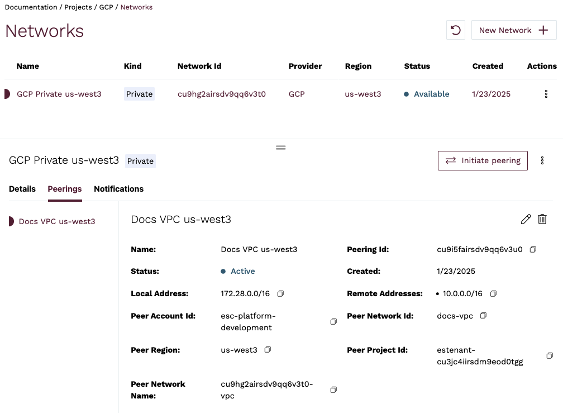
Task: Open the GCP breadcrumb link
Action: 106,7
